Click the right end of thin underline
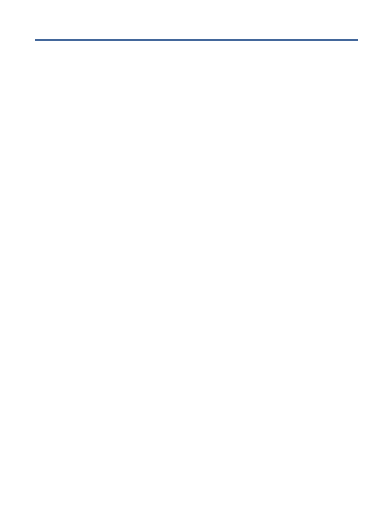The width and height of the screenshot is (387, 516). 219,225
